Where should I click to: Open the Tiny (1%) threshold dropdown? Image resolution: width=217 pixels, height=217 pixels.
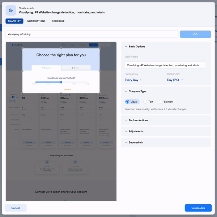[x=175, y=80]
